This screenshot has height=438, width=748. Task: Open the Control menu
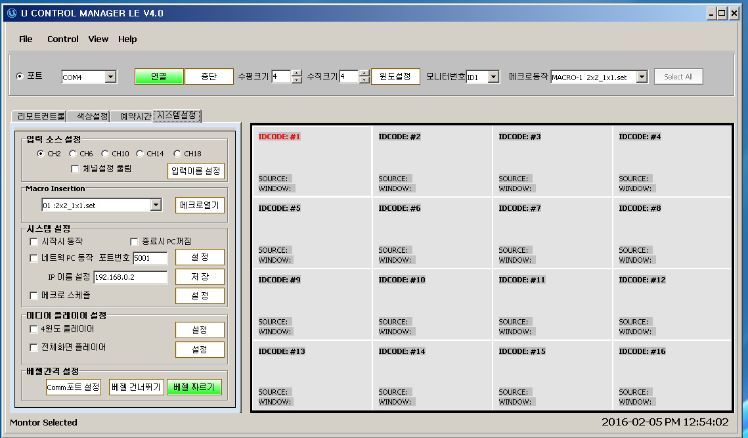[63, 39]
